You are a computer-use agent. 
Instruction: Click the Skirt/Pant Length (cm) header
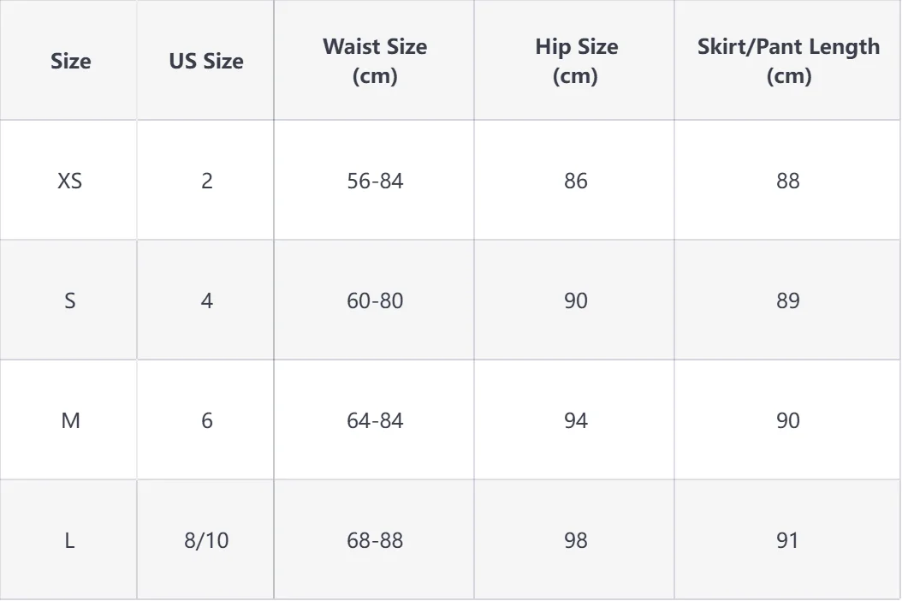788,61
